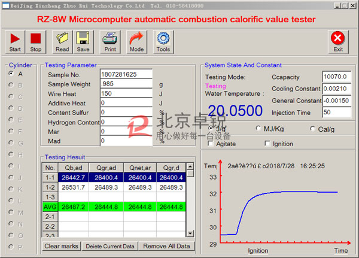Select cylinder J radio button

tap(11, 178)
